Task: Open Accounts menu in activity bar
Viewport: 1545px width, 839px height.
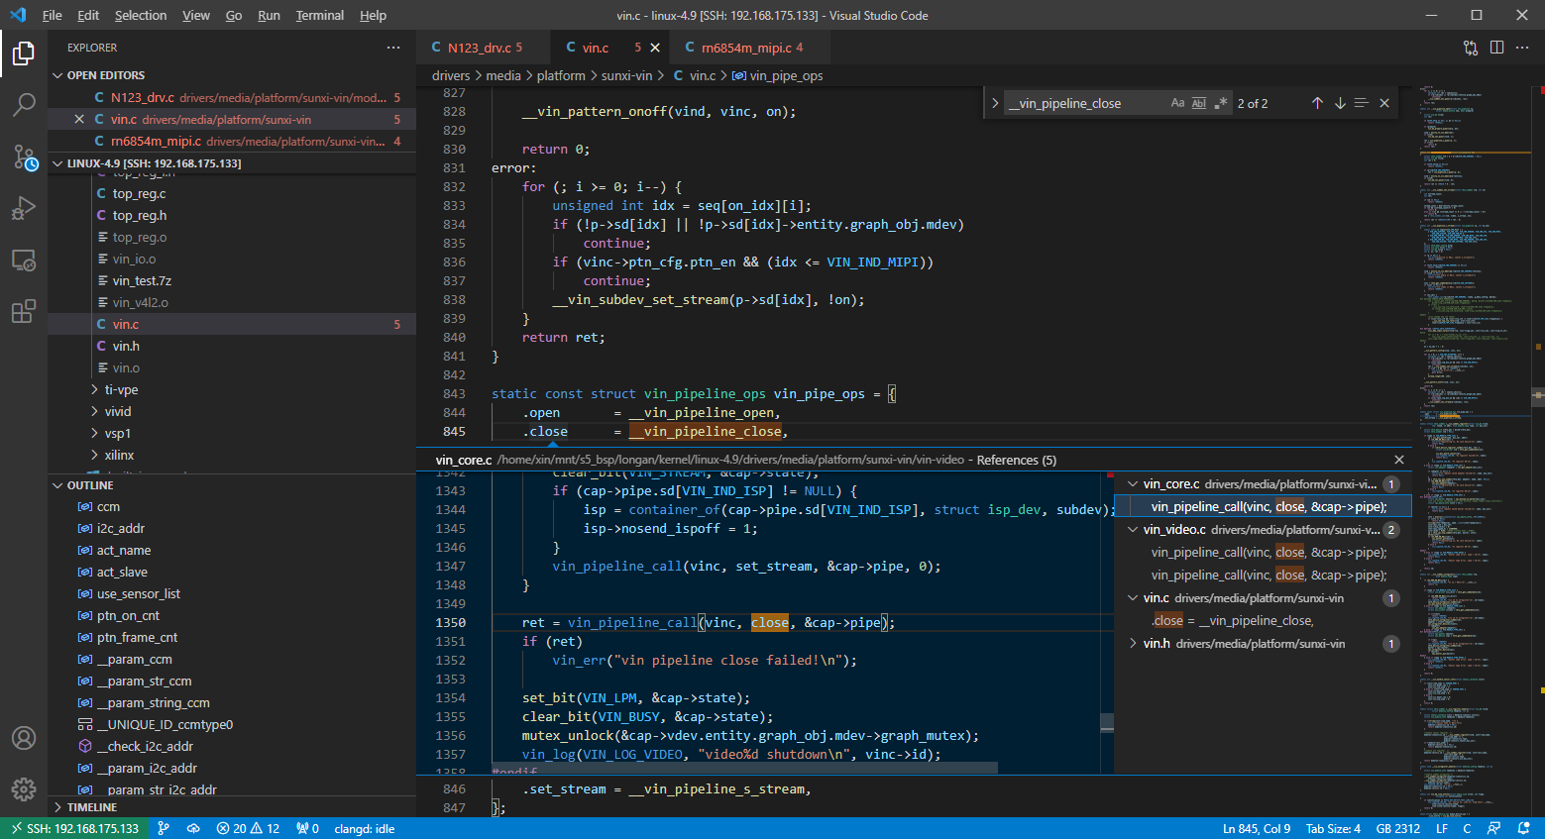Action: [24, 738]
